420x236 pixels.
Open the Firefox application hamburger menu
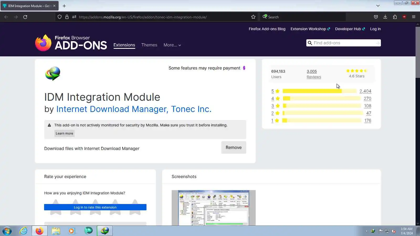pos(414,17)
